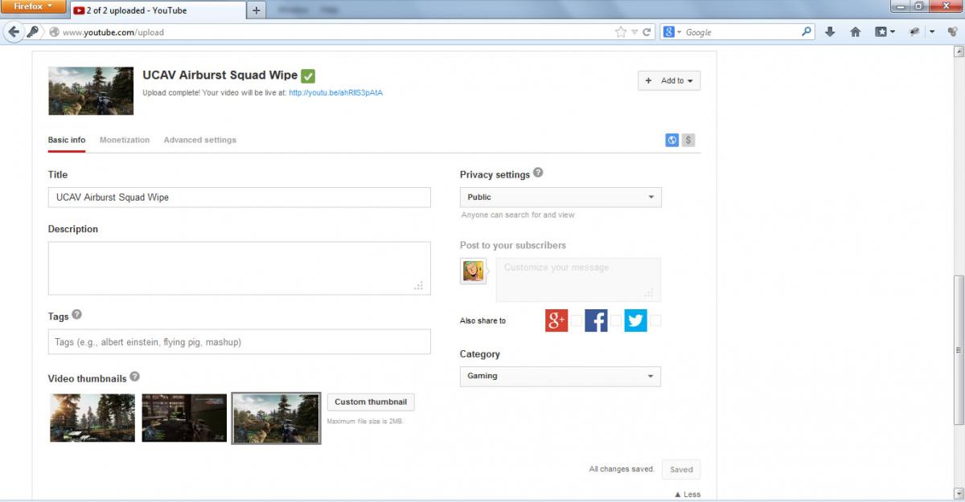Open the Bookmarks menu icon

tap(881, 32)
